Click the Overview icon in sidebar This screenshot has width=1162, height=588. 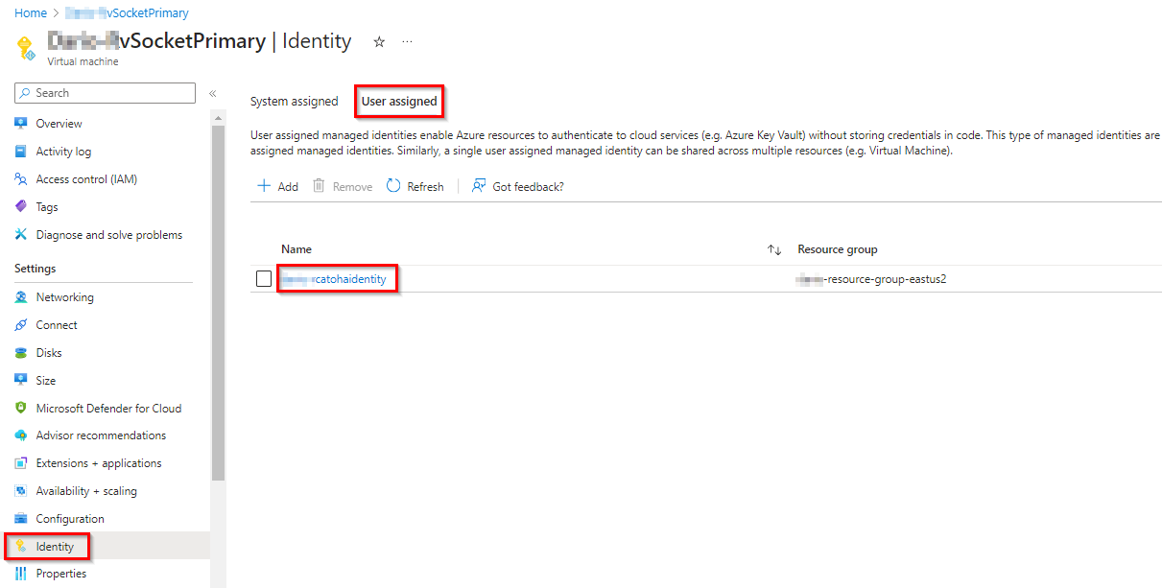tap(21, 124)
